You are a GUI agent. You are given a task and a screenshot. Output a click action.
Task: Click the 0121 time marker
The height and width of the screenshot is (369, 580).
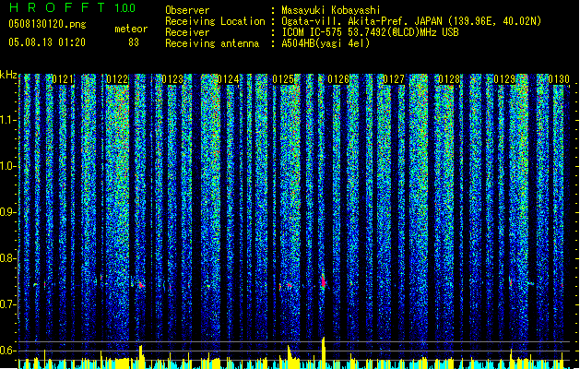pyautogui.click(x=63, y=79)
